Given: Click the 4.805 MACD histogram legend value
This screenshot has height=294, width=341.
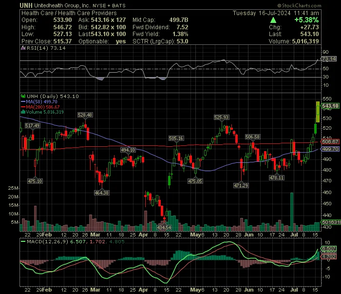Looking at the screenshot, I should point(117,241).
